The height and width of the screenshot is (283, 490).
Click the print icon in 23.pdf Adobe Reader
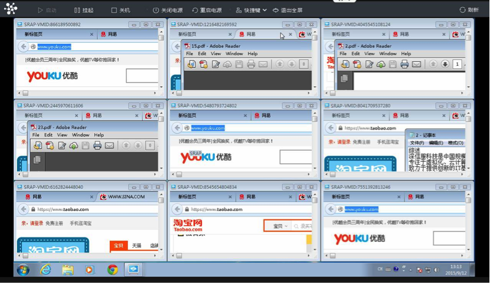(97, 146)
